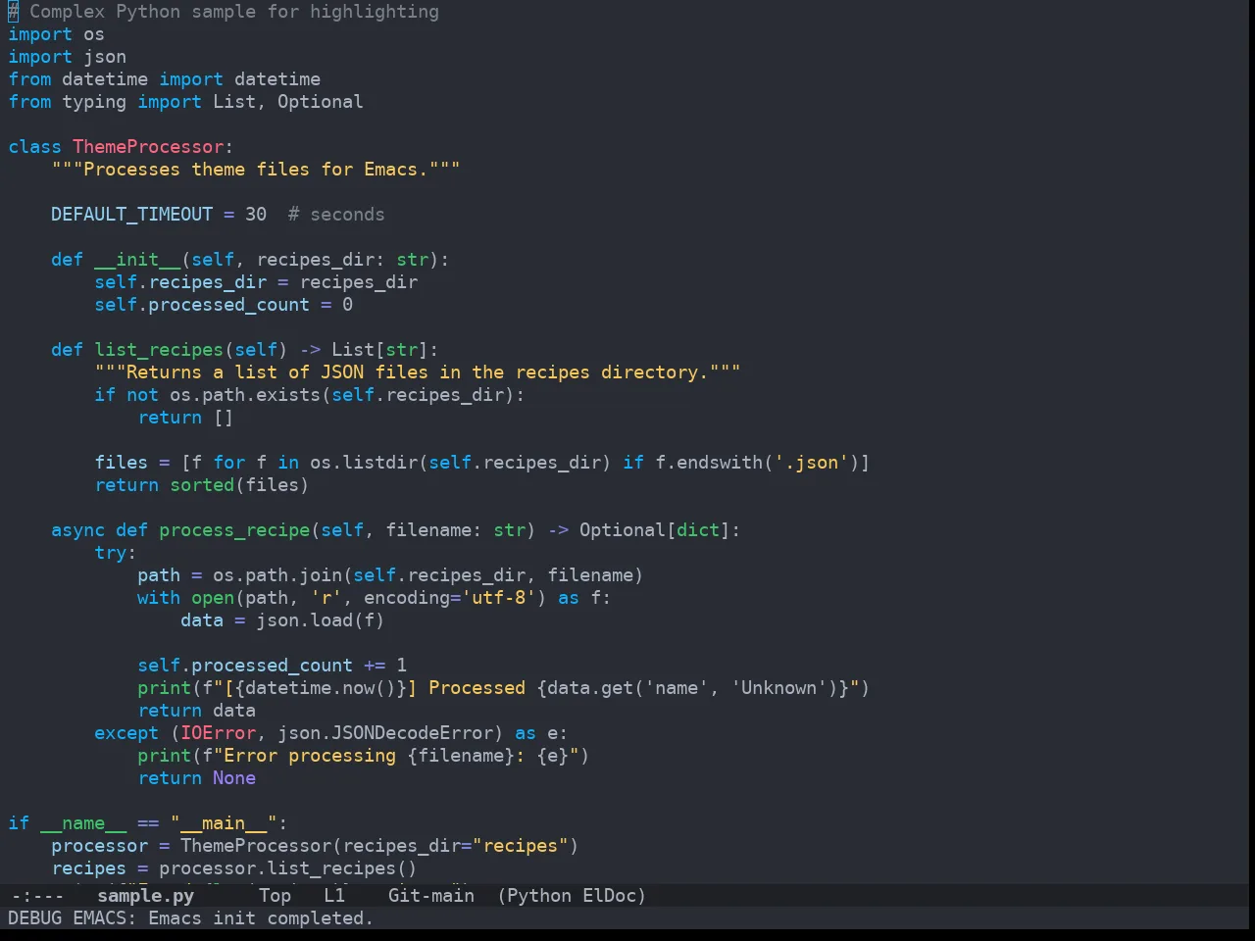
Task: Click the '__main__' string literal
Action: pyautogui.click(x=224, y=823)
